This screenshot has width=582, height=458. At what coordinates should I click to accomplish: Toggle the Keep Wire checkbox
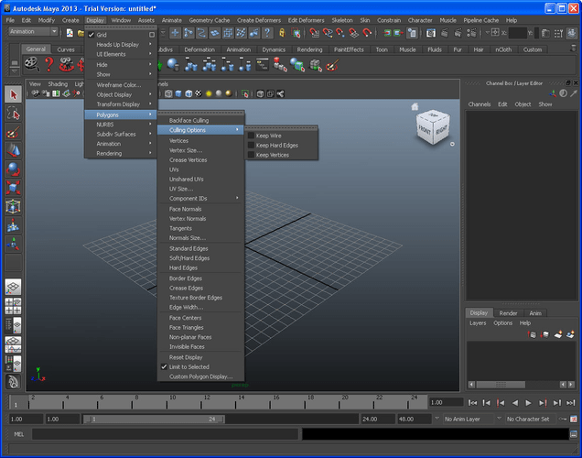coord(251,136)
